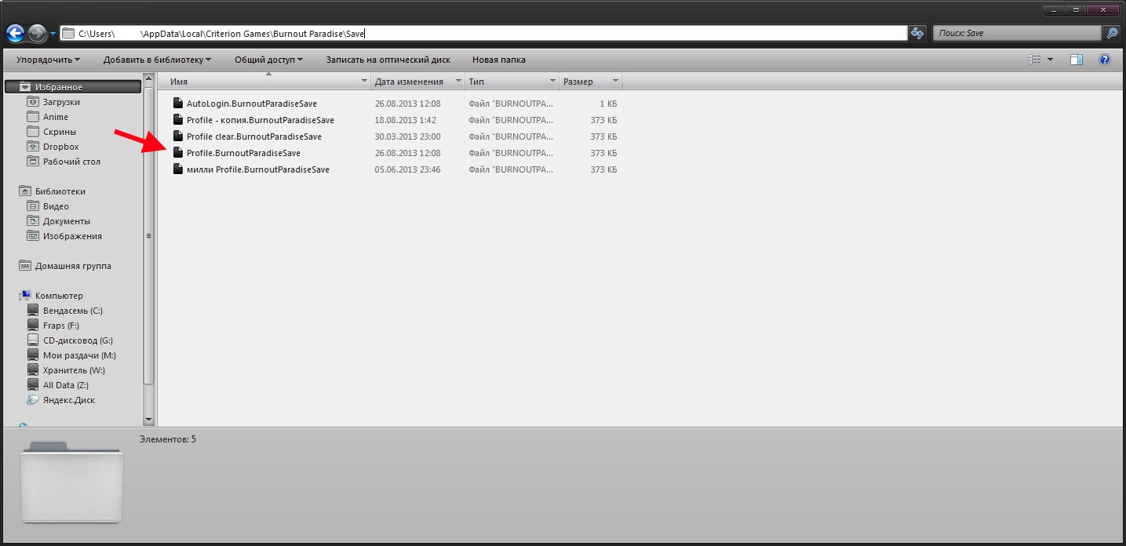
Task: Open the Видео library
Action: point(56,206)
